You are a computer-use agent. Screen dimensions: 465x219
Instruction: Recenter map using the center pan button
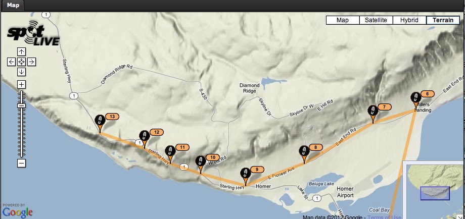21,62
